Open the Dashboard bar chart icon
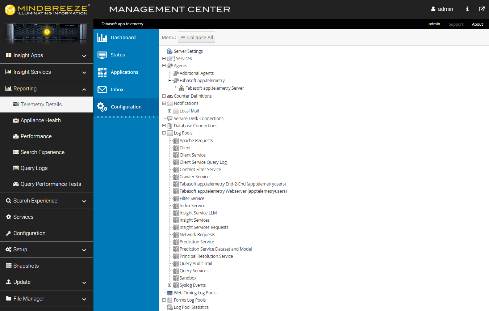 102,37
